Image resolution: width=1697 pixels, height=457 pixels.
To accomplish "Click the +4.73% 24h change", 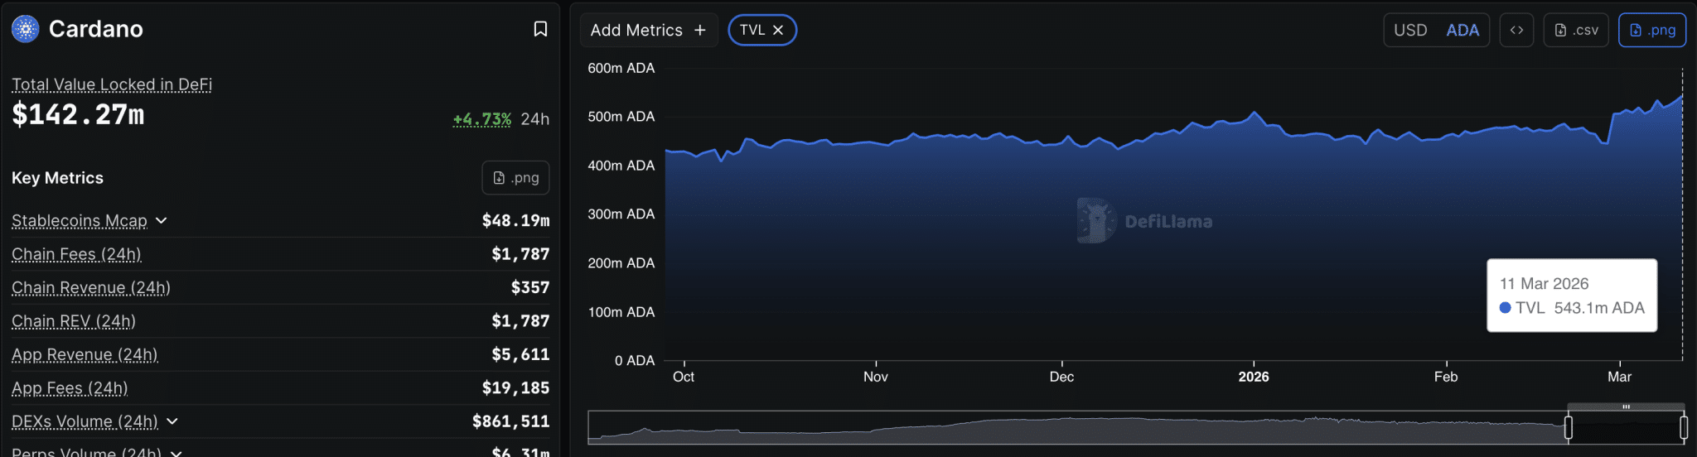I will [x=482, y=119].
